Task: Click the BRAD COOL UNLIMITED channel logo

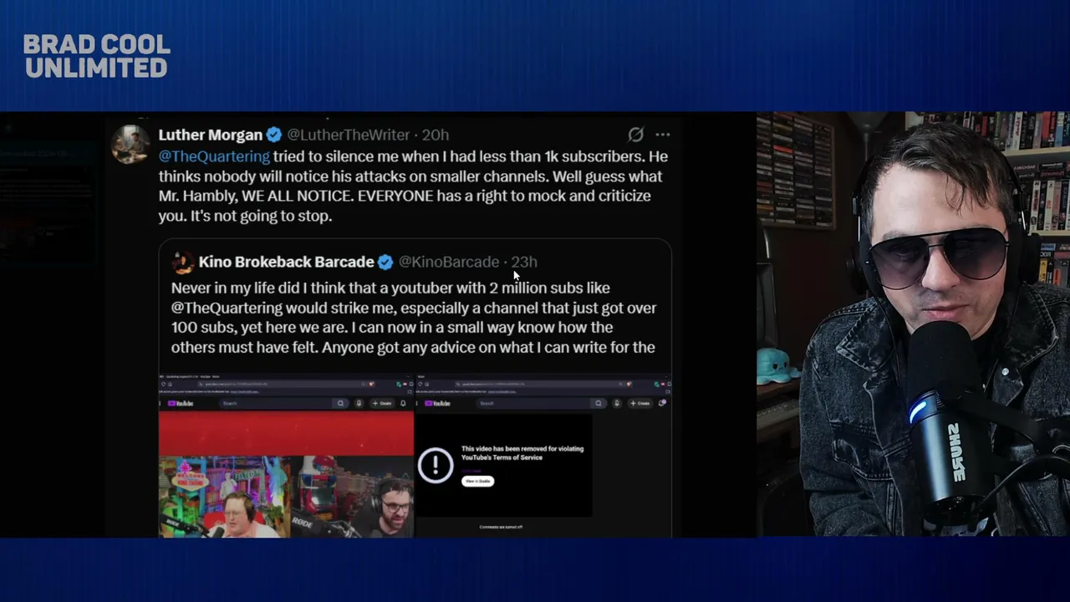Action: tap(96, 56)
